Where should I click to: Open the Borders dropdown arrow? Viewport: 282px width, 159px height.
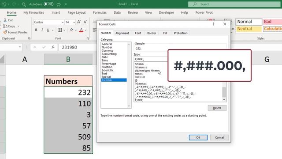tap(64, 30)
